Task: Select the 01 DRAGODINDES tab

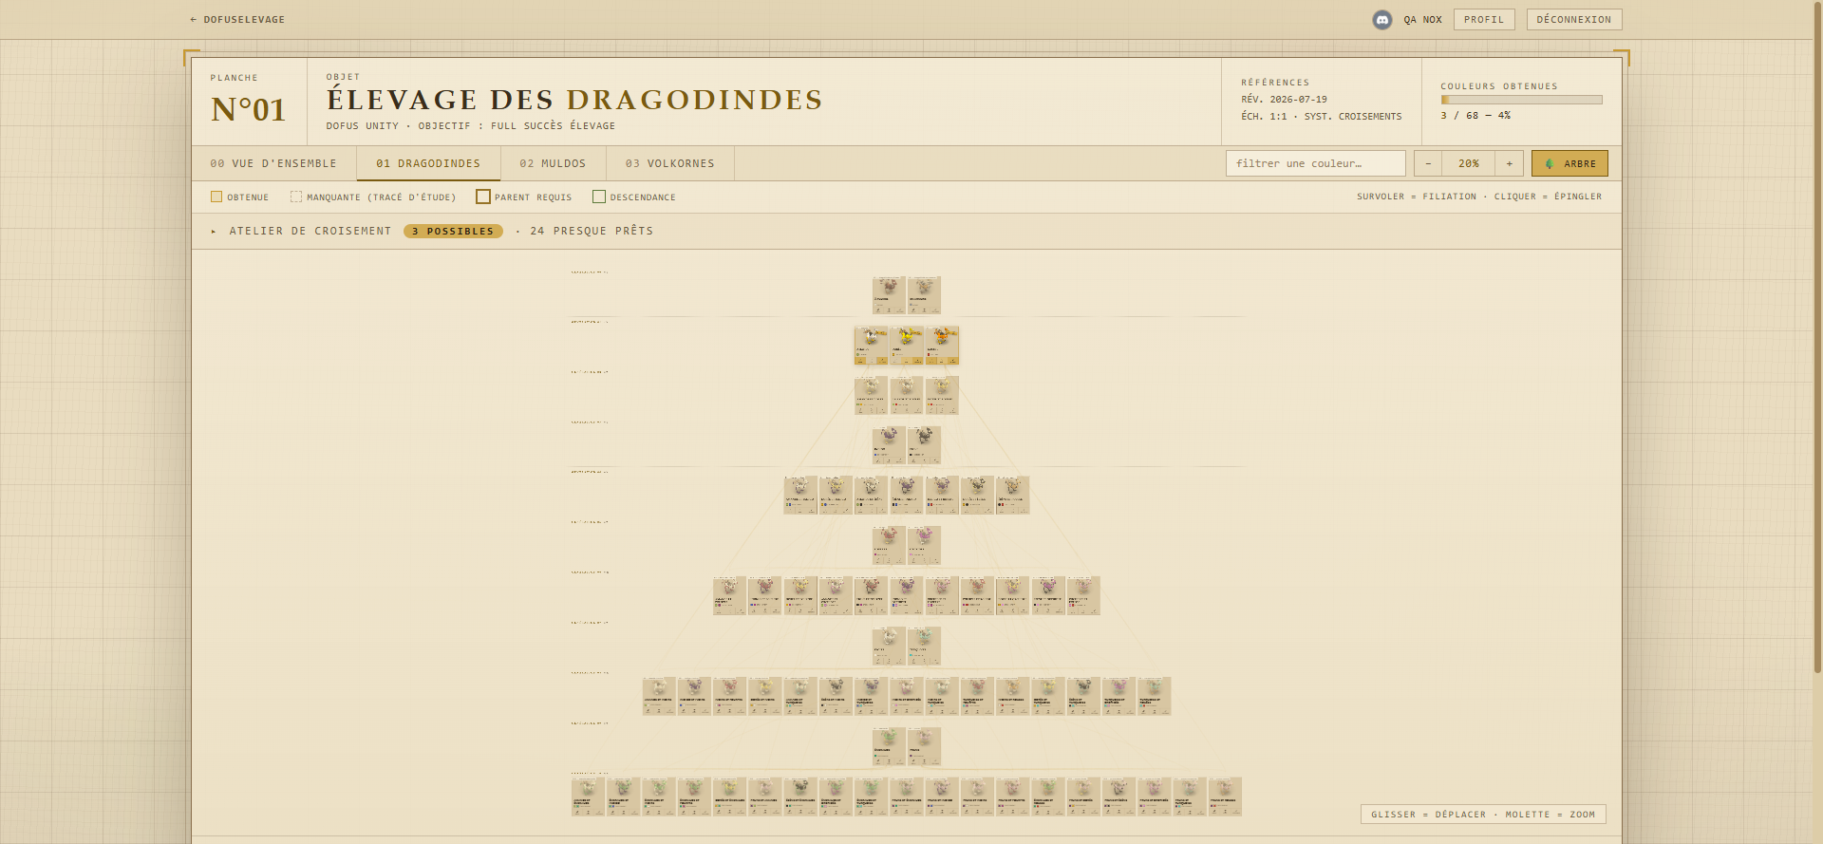Action: [428, 163]
